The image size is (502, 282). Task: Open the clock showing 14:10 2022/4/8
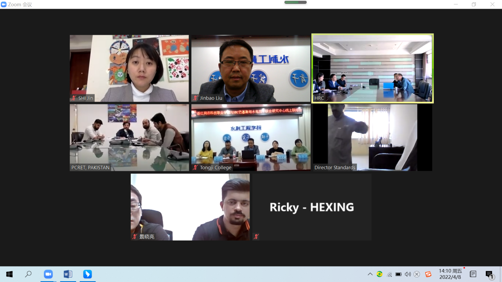click(450, 274)
